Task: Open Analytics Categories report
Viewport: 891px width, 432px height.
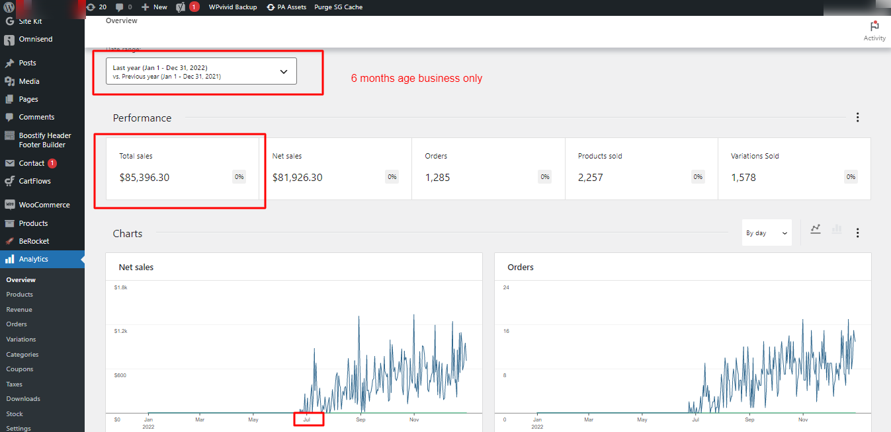Action: (22, 355)
